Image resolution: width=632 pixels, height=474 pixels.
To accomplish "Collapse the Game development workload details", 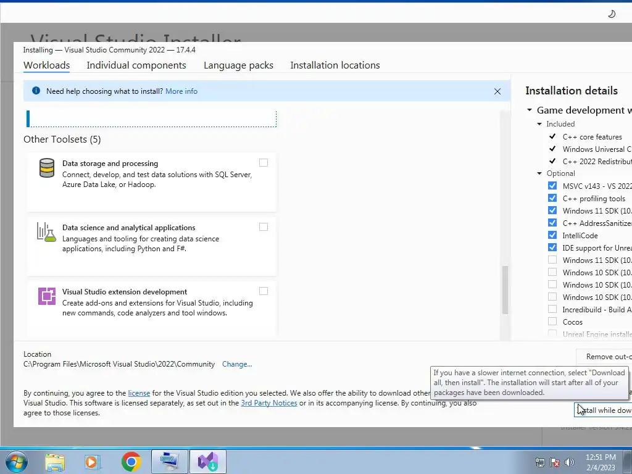I will pos(529,110).
